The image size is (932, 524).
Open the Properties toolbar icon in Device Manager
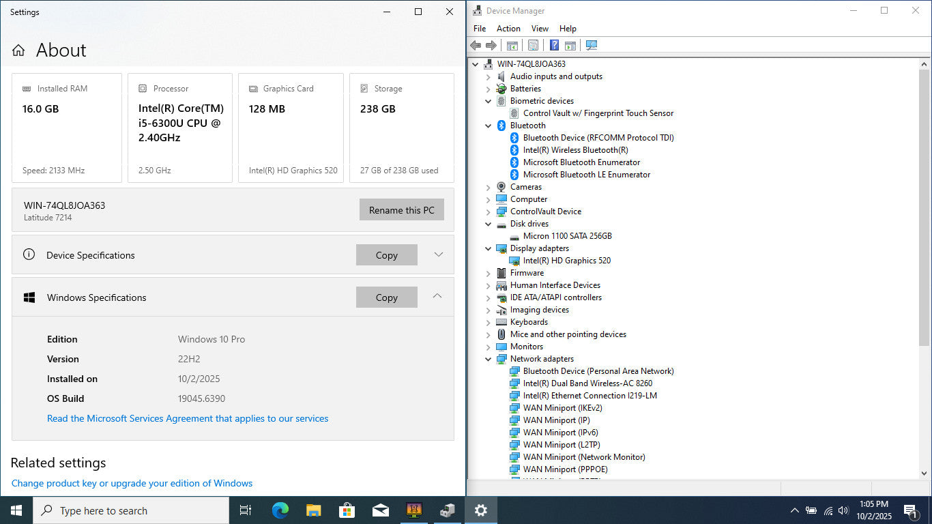533,45
